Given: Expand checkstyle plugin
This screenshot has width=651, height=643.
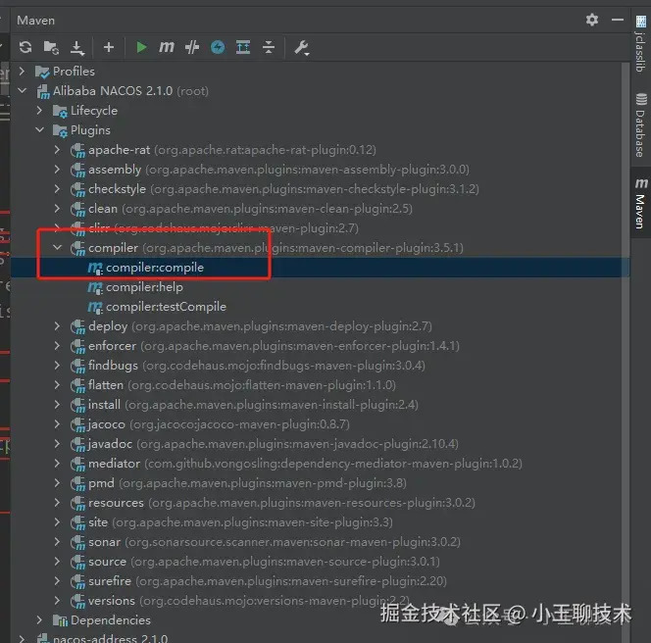Looking at the screenshot, I should 57,189.
